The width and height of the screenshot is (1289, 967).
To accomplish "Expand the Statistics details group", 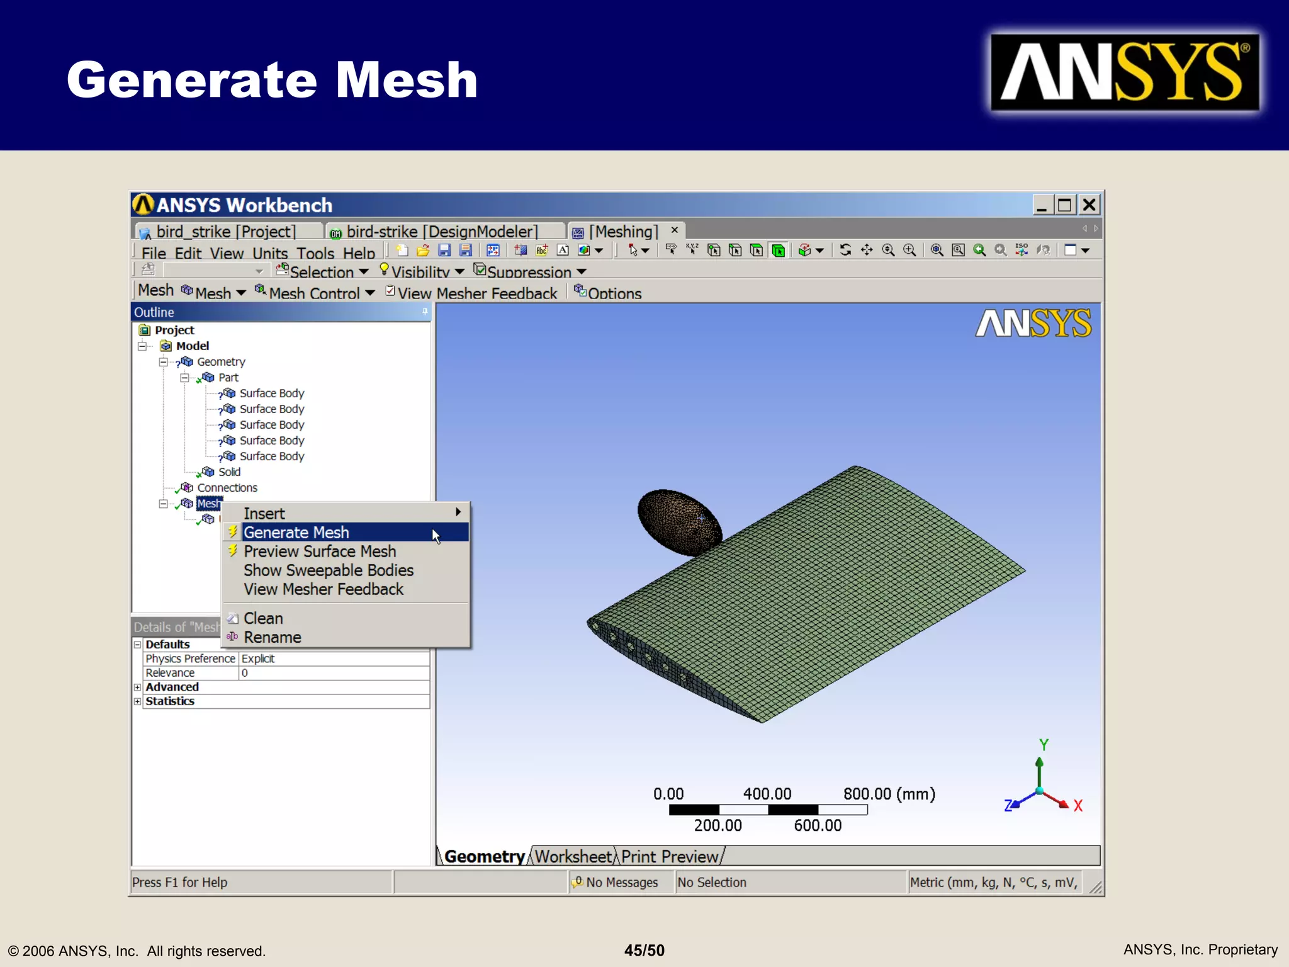I will click(x=137, y=701).
